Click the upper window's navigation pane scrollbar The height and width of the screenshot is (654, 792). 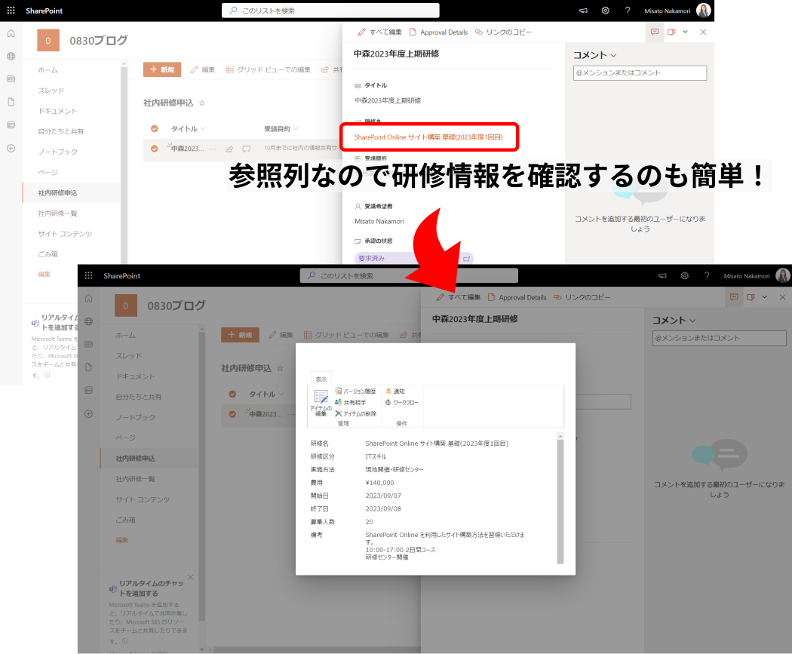click(124, 161)
